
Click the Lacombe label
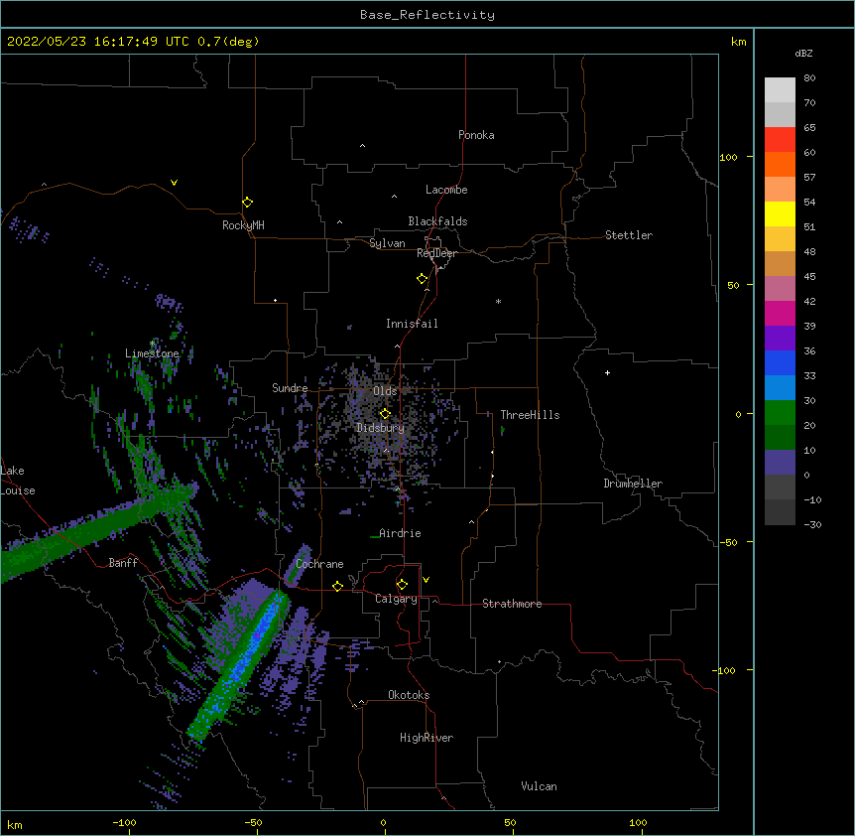pyautogui.click(x=446, y=190)
